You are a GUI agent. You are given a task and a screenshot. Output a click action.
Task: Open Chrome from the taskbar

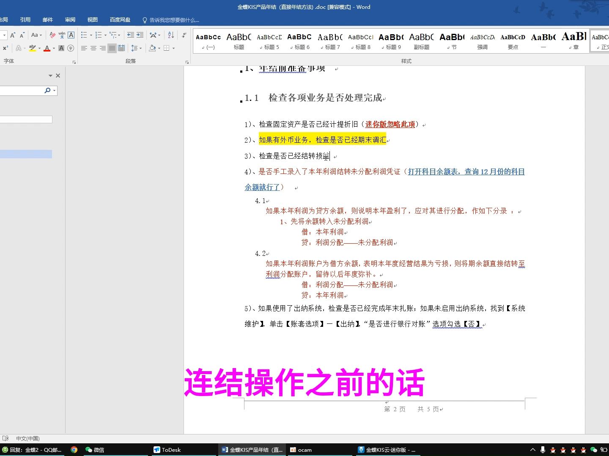tap(74, 450)
